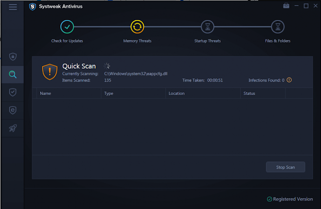Click the 'Quick Scan' heading

(79, 66)
